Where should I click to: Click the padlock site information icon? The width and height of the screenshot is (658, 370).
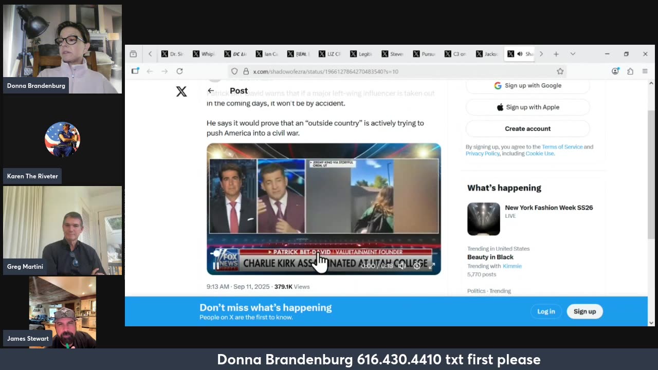(x=246, y=71)
